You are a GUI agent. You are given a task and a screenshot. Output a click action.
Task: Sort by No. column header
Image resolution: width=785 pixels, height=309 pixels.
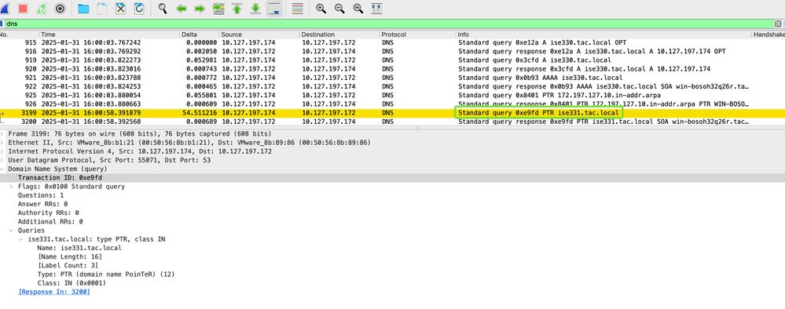point(19,35)
